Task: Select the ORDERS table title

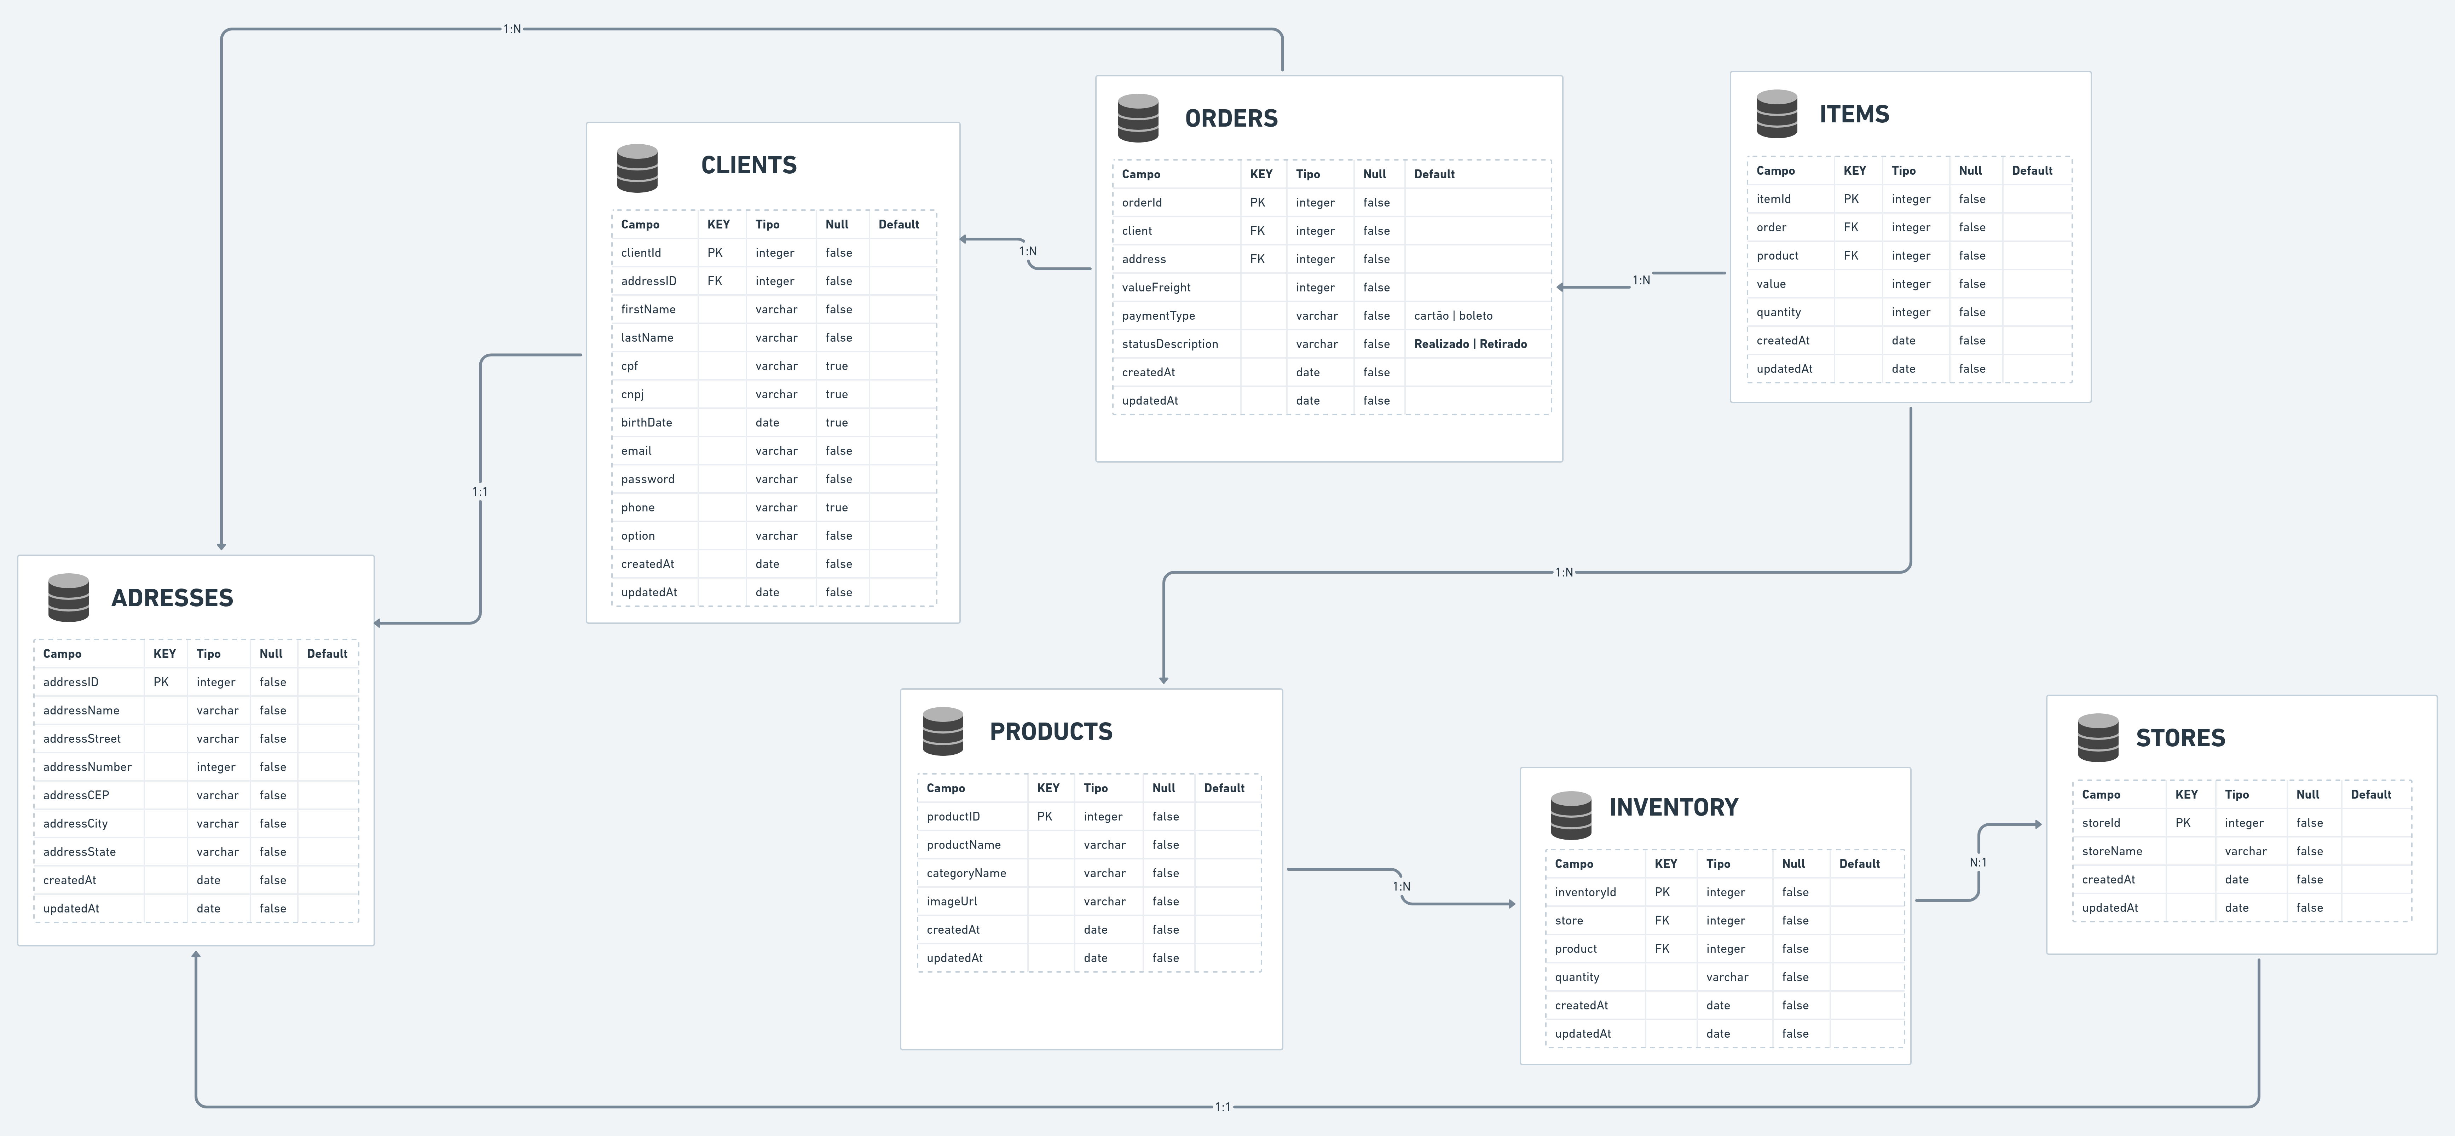Action: tap(1230, 118)
